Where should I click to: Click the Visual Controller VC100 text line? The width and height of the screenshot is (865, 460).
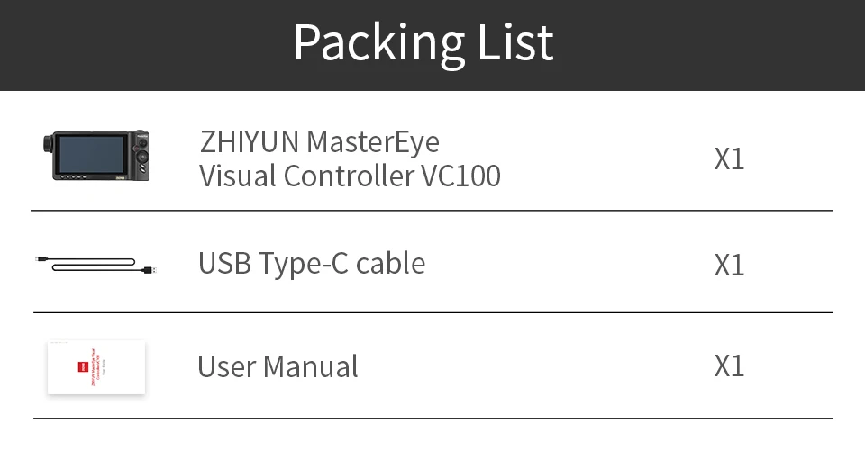tap(350, 176)
